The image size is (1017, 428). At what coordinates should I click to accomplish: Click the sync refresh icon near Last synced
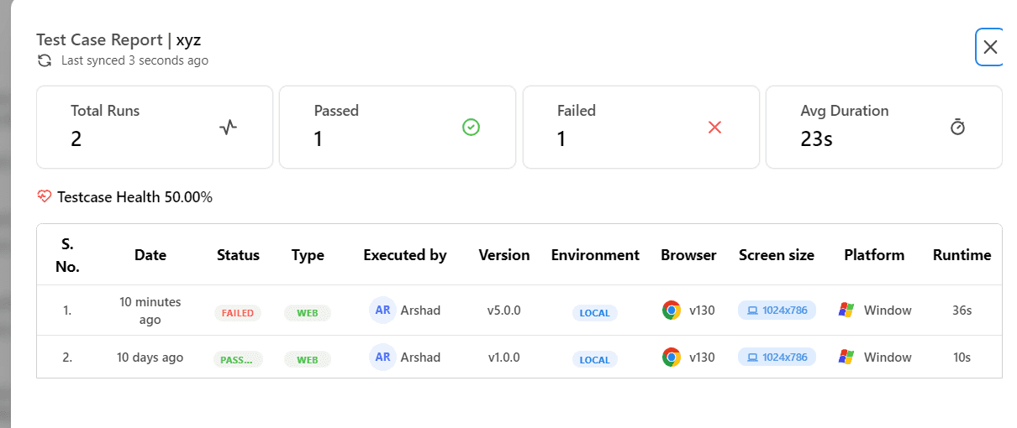point(45,60)
